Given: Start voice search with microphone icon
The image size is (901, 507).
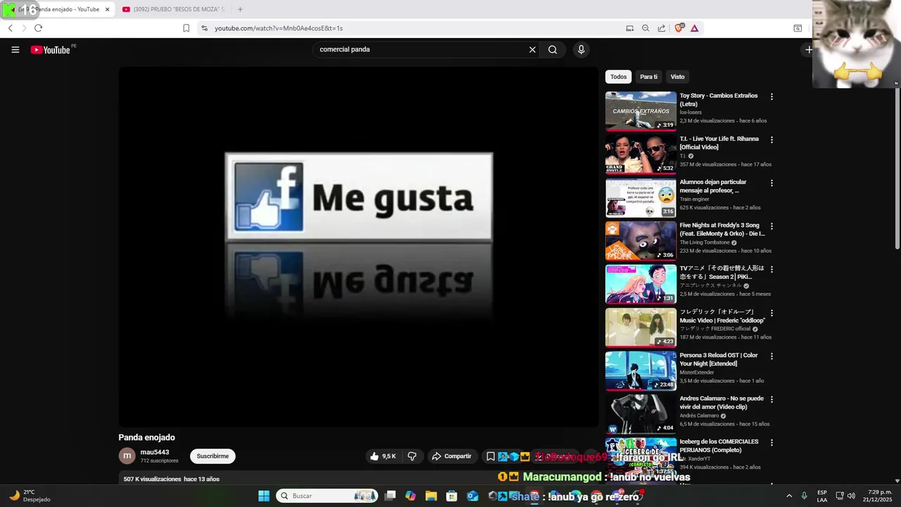Looking at the screenshot, I should [581, 49].
